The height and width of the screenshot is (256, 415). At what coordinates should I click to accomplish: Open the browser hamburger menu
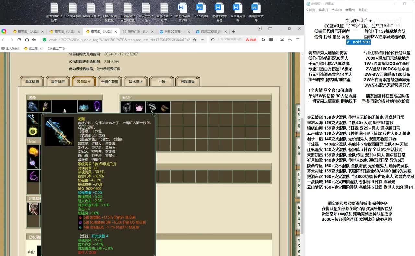[297, 40]
